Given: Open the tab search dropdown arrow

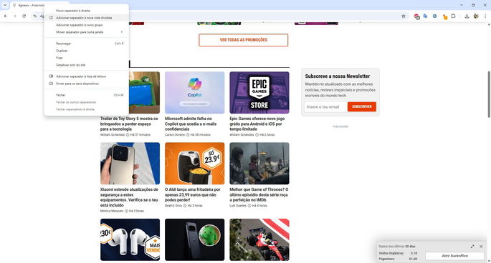Looking at the screenshot, I should (x=5, y=5).
